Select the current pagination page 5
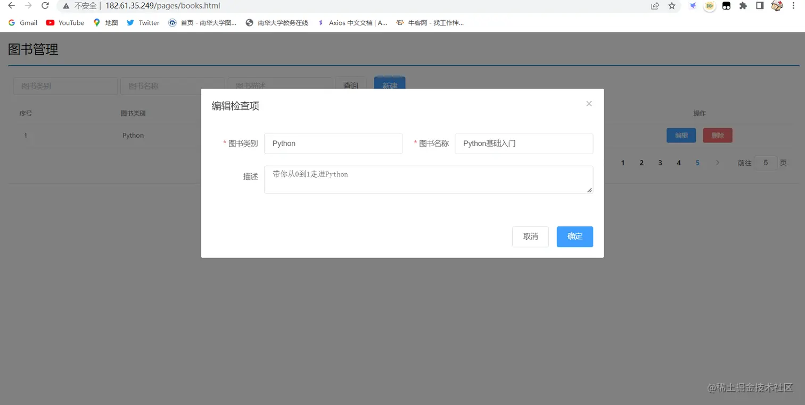The height and width of the screenshot is (405, 805). point(697,163)
